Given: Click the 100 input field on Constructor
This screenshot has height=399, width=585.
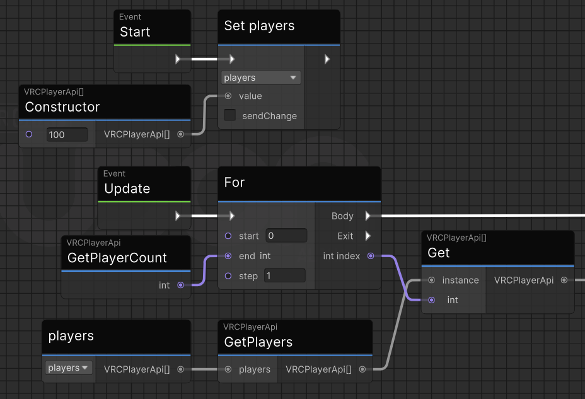Looking at the screenshot, I should coord(67,134).
